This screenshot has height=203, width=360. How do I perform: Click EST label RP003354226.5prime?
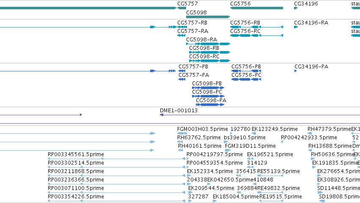tap(76, 197)
